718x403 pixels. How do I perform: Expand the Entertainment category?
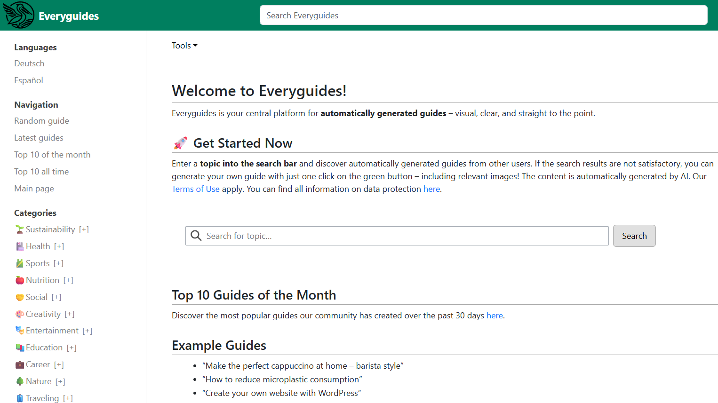click(87, 330)
